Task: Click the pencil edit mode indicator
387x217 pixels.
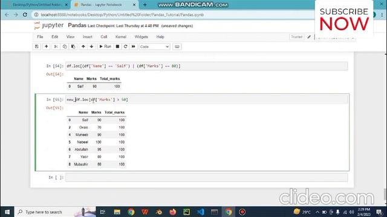Action: [309, 37]
